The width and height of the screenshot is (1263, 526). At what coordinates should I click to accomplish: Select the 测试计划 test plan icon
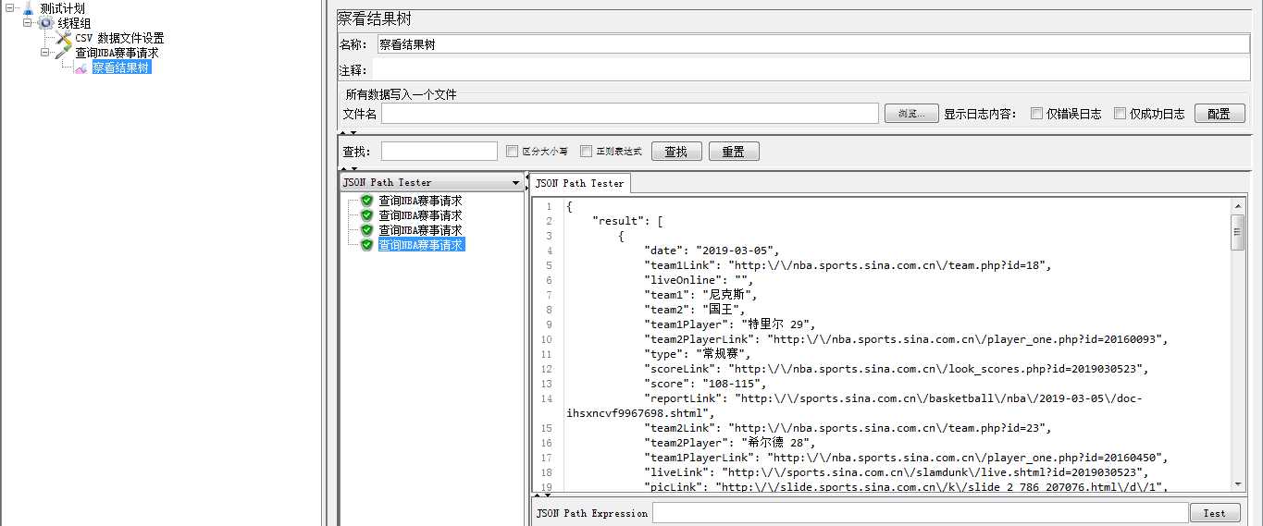(x=28, y=8)
